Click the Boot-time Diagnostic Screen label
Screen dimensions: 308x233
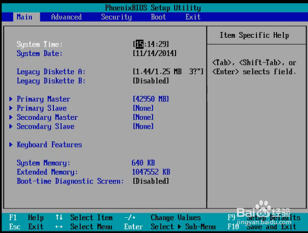[70, 181]
